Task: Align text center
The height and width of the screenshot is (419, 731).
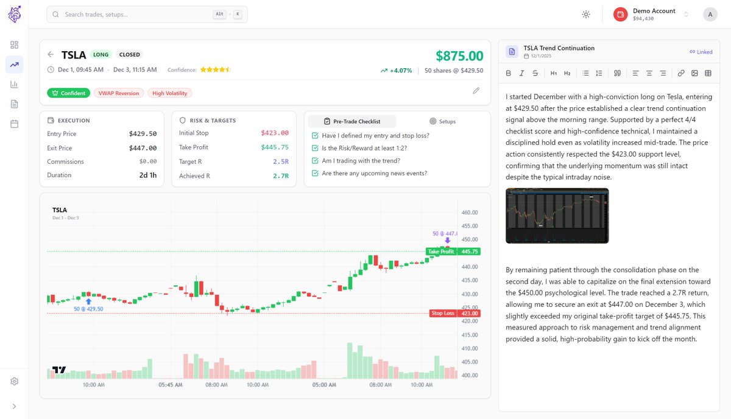Action: point(649,73)
